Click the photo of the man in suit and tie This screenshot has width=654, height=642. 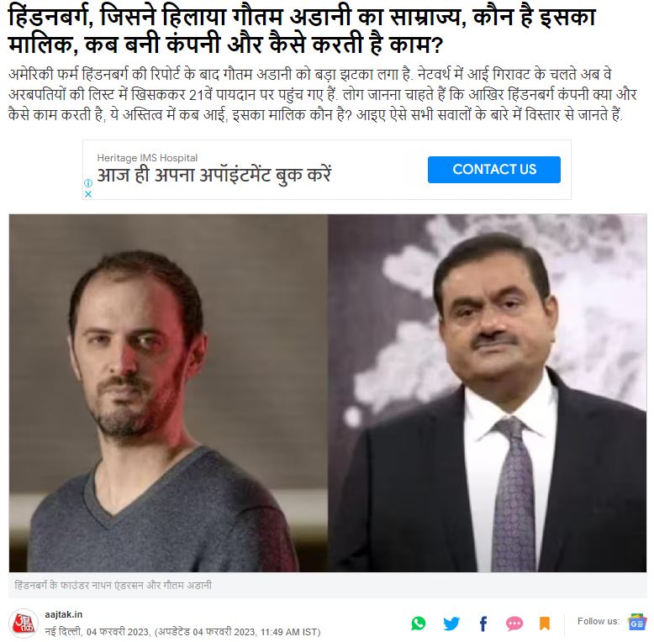coord(488,392)
